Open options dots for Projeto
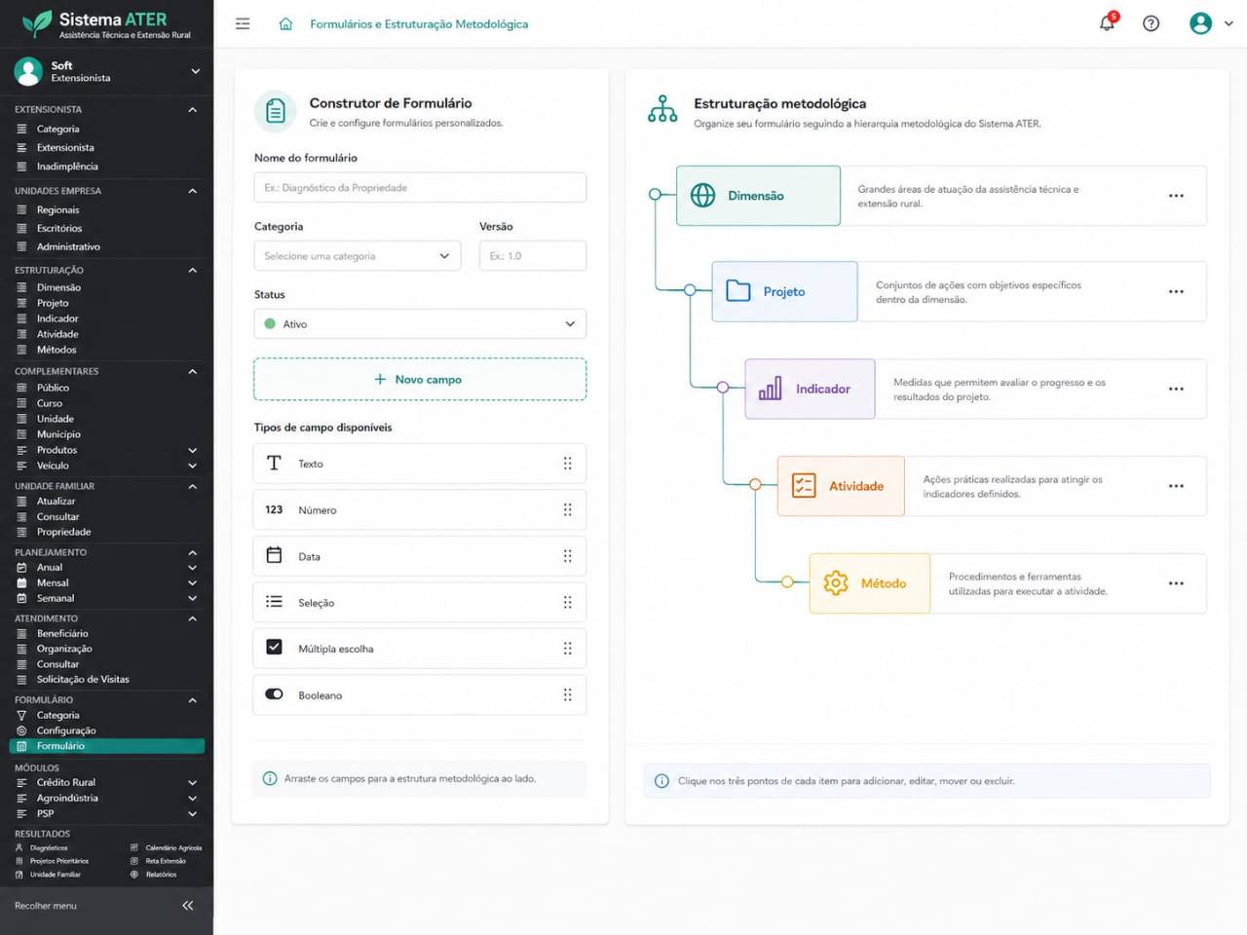The image size is (1247, 935). 1176,291
